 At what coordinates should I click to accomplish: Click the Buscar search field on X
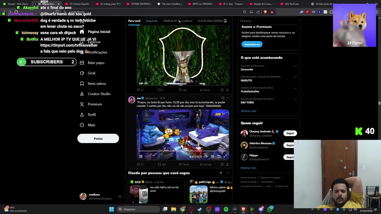(x=269, y=21)
